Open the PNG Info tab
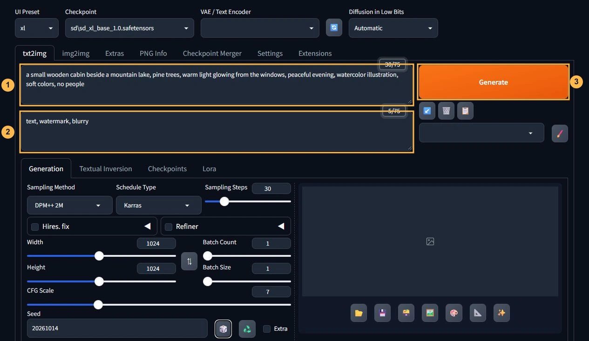 pos(153,53)
